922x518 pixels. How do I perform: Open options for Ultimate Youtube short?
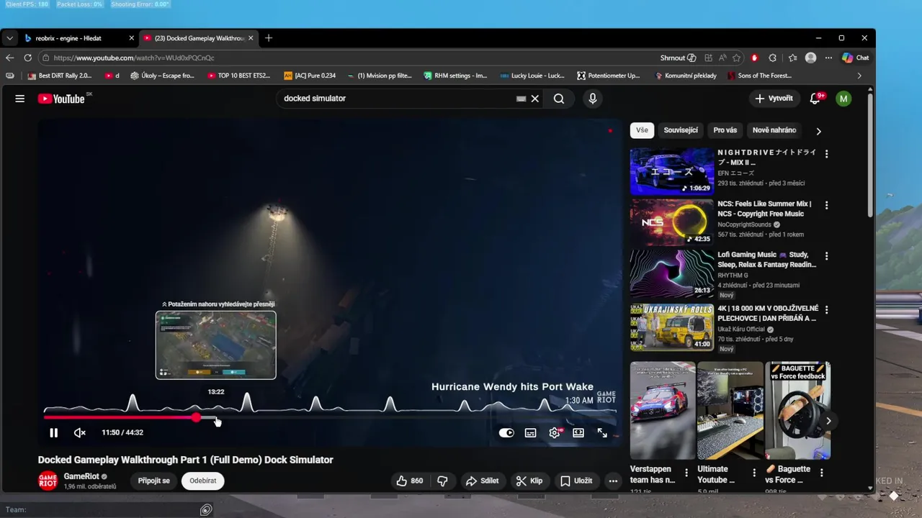tap(754, 473)
